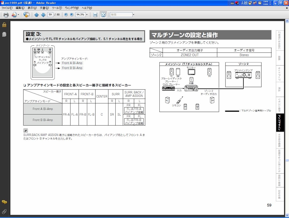Click the IME help question mark icon

pos(260,3)
